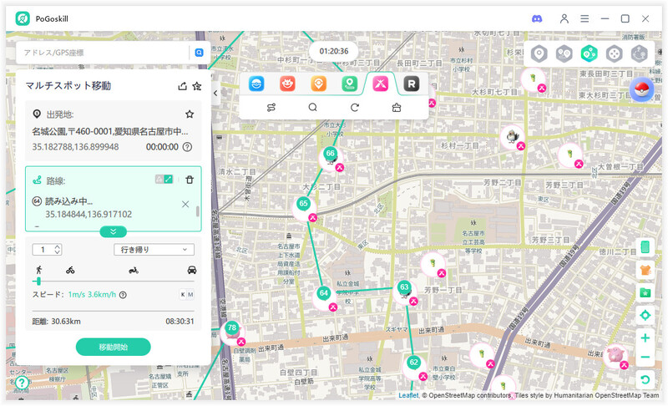
Task: Open the Discord icon in the title bar
Action: [x=537, y=18]
